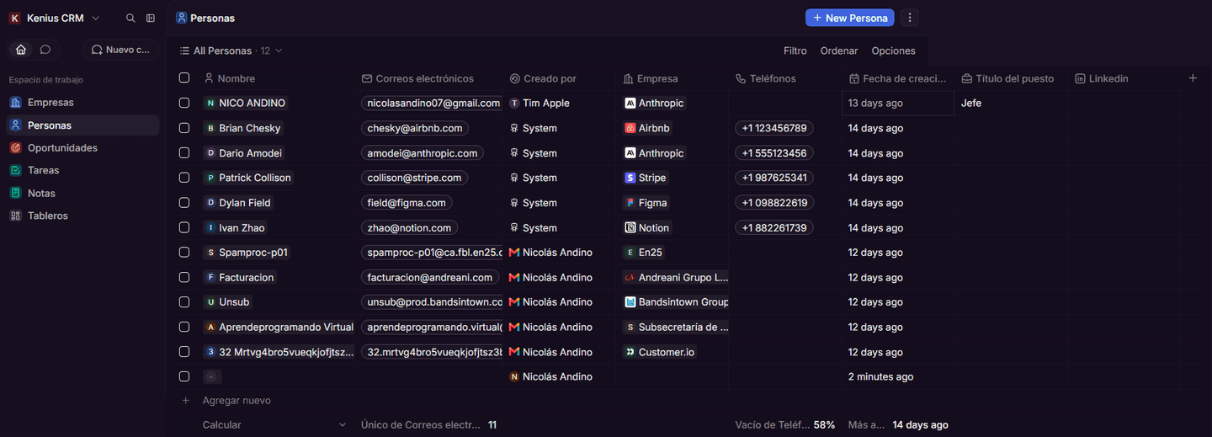The image size is (1212, 437).
Task: Click the Tim Apple creator avatar
Action: 514,103
